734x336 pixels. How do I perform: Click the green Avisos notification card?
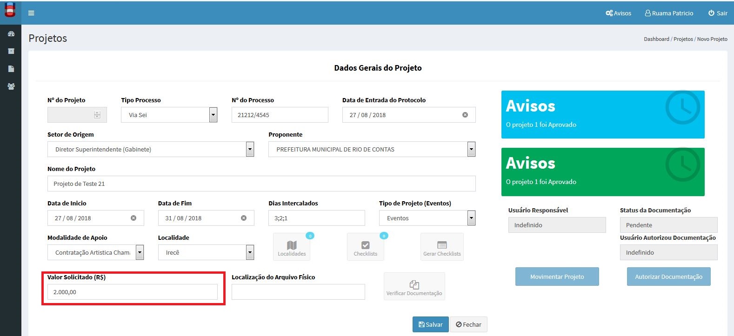pyautogui.click(x=603, y=172)
